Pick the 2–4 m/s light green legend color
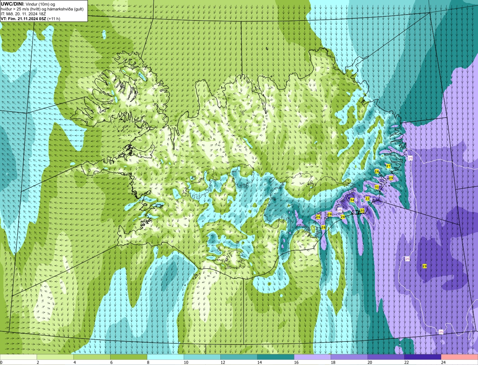Viewport: 478px width, 365px height. pos(55,357)
